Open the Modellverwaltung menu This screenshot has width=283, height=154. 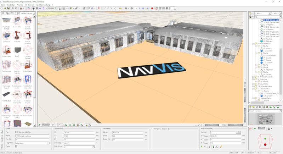point(43,5)
